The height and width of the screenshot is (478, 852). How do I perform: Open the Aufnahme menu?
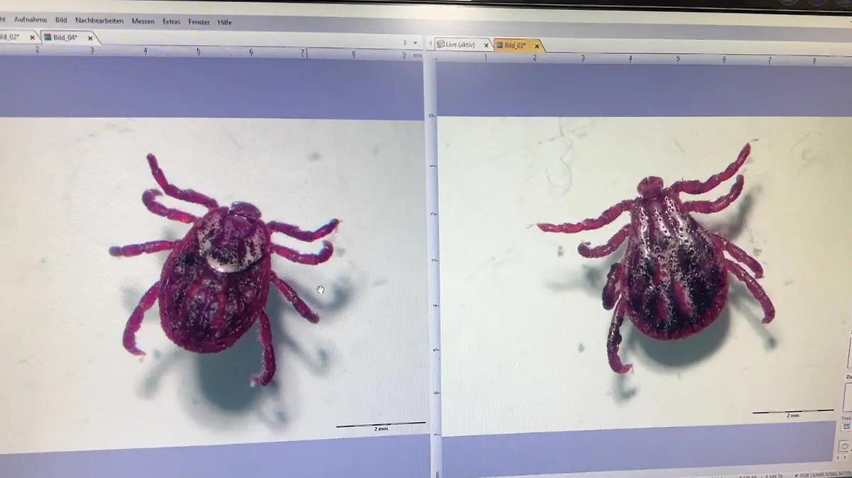(x=31, y=20)
